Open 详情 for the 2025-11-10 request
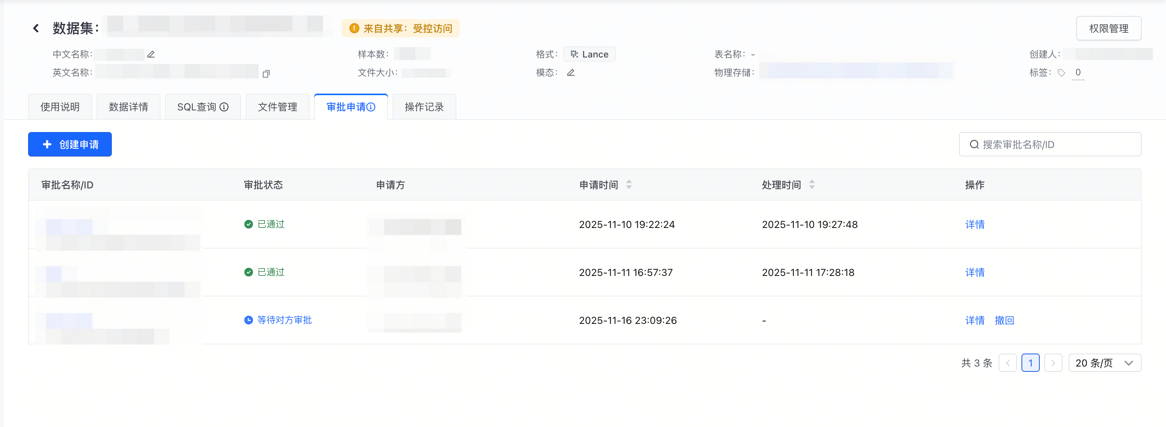1166x427 pixels. coord(975,224)
